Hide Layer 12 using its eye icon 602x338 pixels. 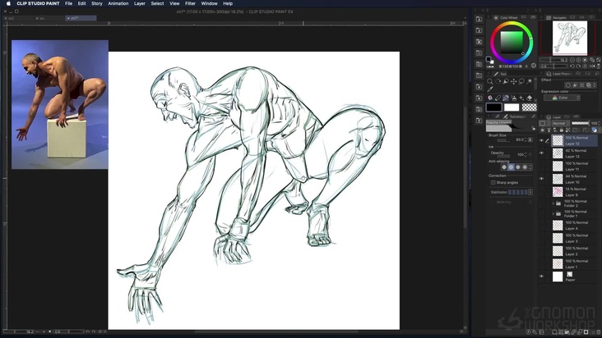(x=541, y=140)
